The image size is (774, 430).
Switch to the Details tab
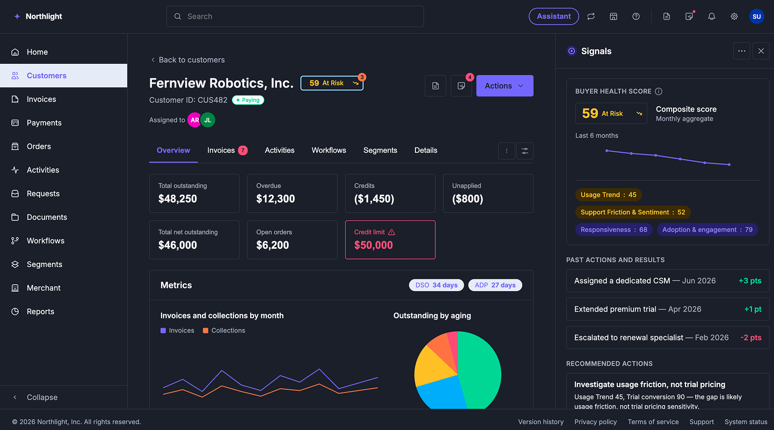point(426,151)
